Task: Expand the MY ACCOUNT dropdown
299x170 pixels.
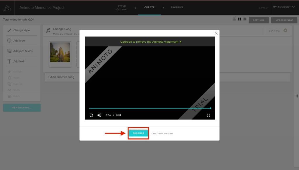Action: pos(284,7)
